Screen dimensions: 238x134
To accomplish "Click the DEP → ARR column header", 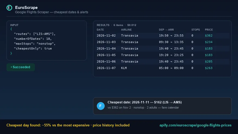I will 166,30.
